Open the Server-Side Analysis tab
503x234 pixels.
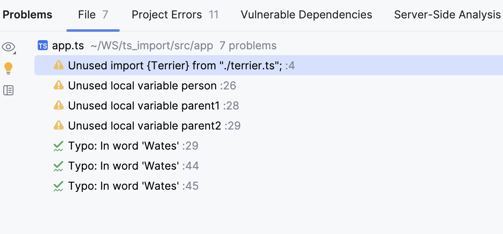(447, 15)
